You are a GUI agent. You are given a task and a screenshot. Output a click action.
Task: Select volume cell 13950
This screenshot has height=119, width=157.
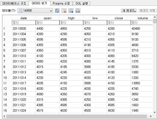(142, 83)
